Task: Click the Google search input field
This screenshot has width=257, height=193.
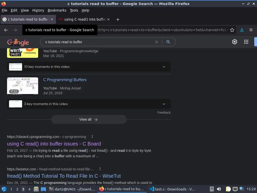Action: click(x=98, y=42)
